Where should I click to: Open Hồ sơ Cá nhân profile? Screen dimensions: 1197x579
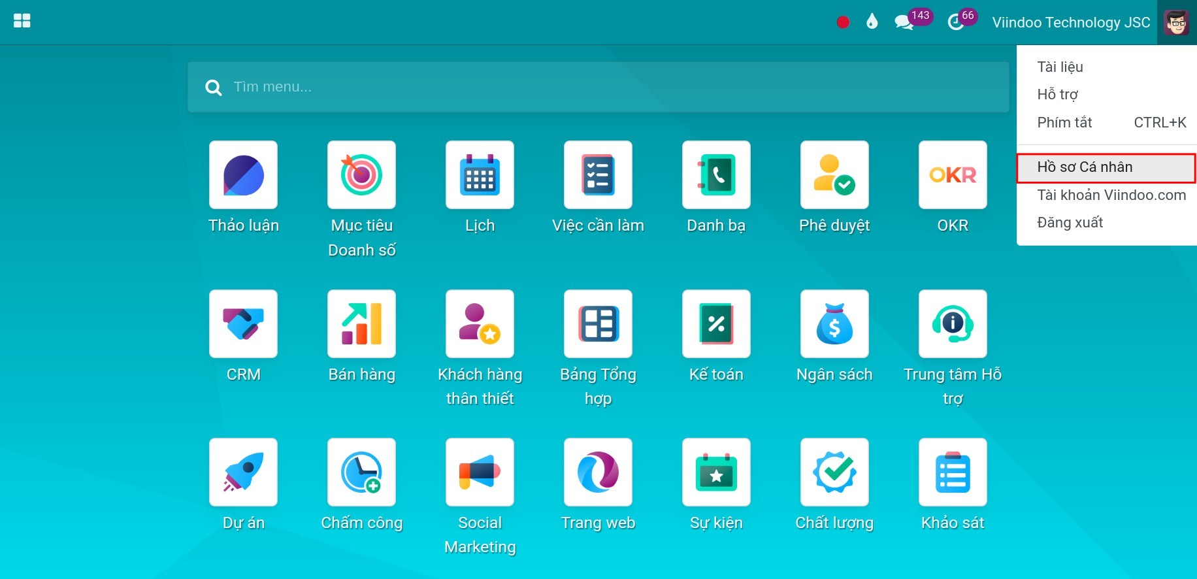1107,167
